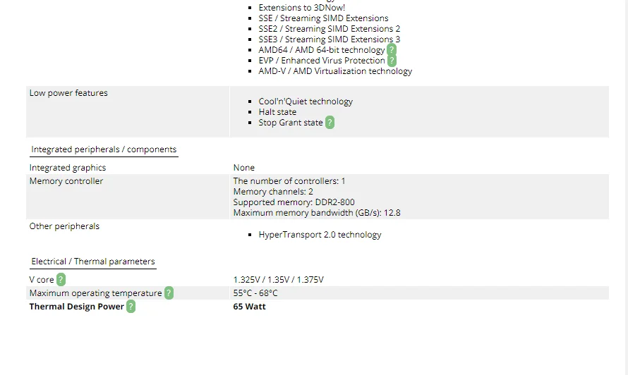Click the AMD-V Virtualization technology text

coord(335,71)
